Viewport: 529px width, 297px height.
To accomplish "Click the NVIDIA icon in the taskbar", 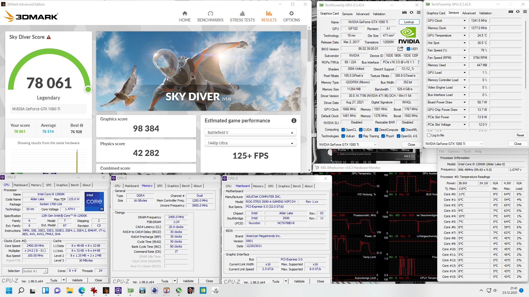I will click(203, 290).
